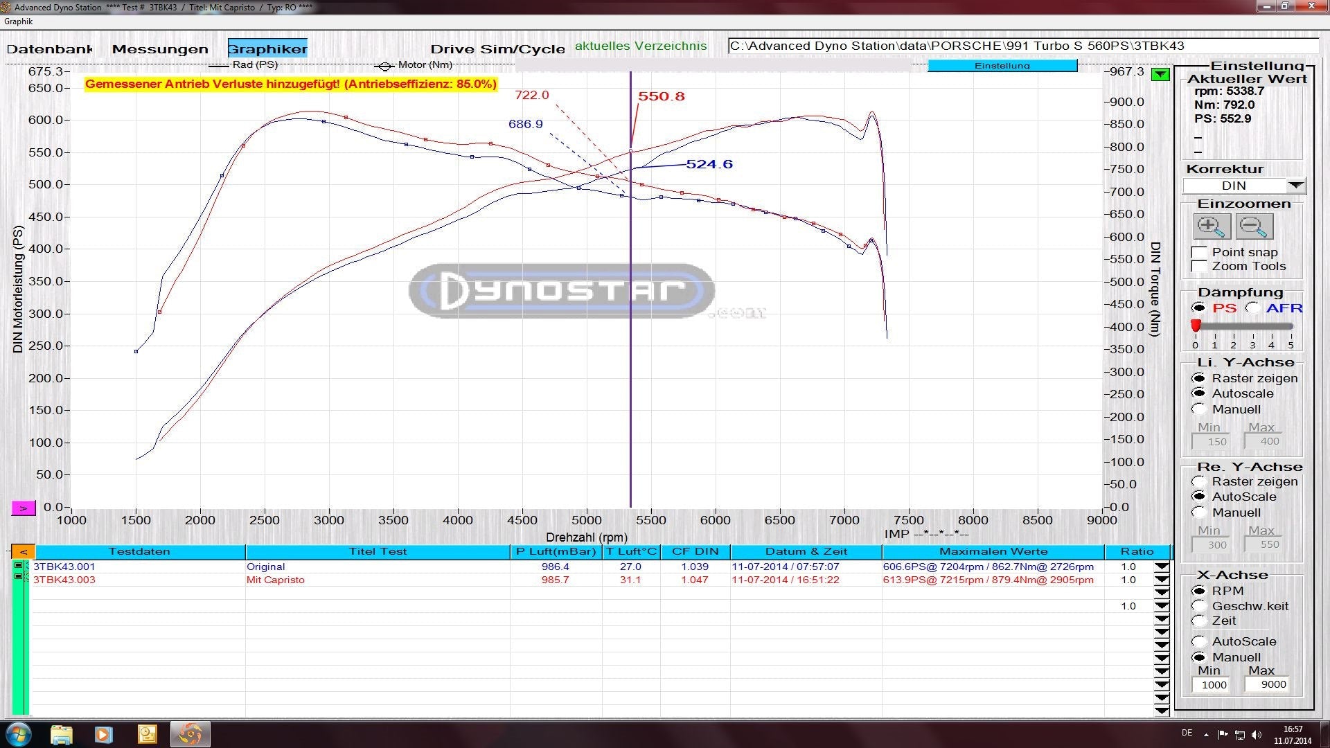This screenshot has height=748, width=1330.
Task: Select the AFR damping radio button
Action: 1252,308
